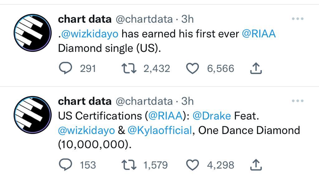Like the tweet with 4,298 likes
319x177 pixels.
tap(193, 165)
